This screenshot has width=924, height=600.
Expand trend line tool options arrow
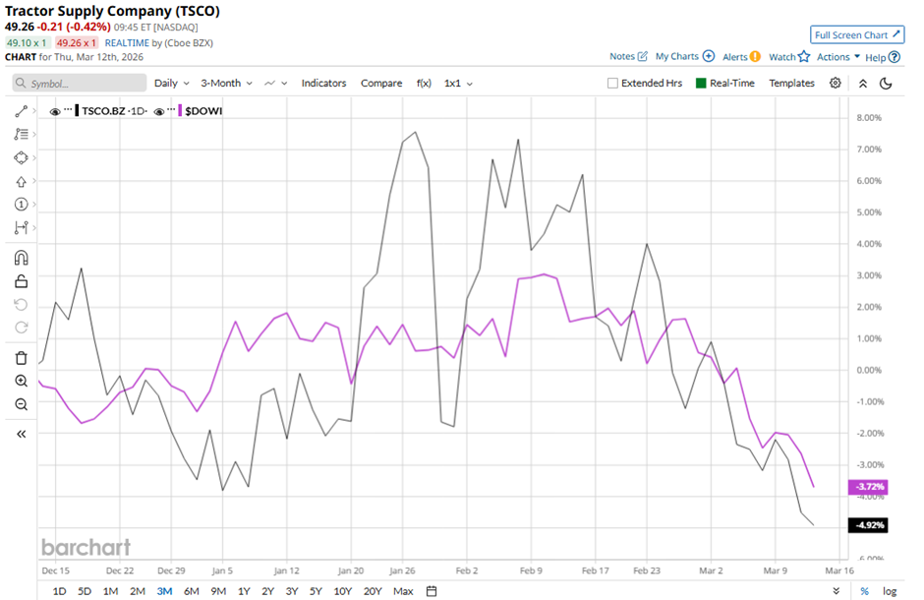[x=34, y=111]
